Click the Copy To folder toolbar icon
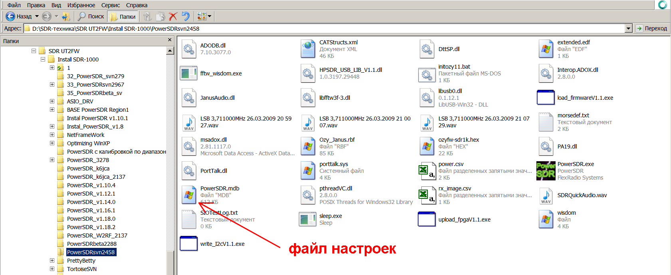 point(160,16)
